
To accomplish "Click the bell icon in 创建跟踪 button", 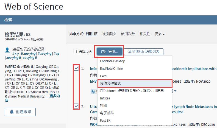I will [12, 112].
